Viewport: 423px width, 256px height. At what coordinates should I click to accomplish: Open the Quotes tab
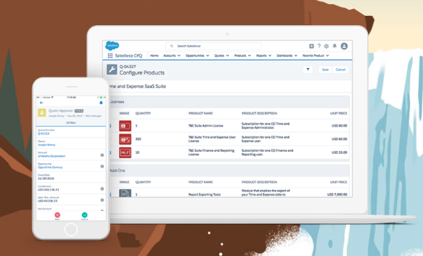[219, 56]
